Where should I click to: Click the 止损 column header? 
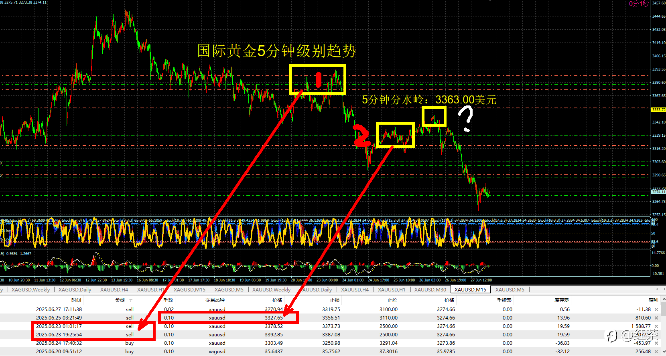pyautogui.click(x=335, y=300)
